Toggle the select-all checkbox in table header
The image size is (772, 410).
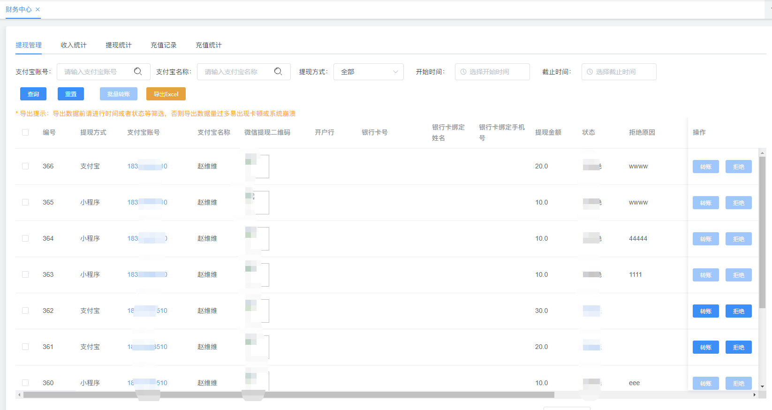click(25, 132)
